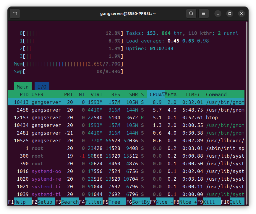256x214 pixels.
Task: Toggle F5 Tree view
Action: click(x=114, y=202)
